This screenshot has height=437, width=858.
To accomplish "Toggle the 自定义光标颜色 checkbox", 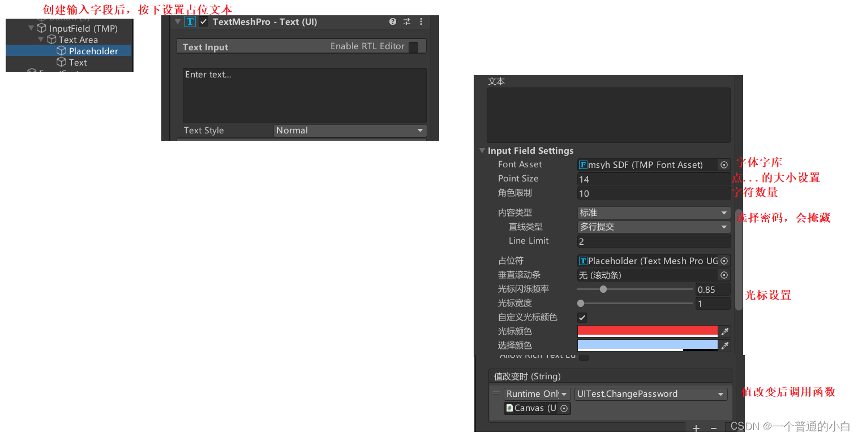I will pos(582,317).
